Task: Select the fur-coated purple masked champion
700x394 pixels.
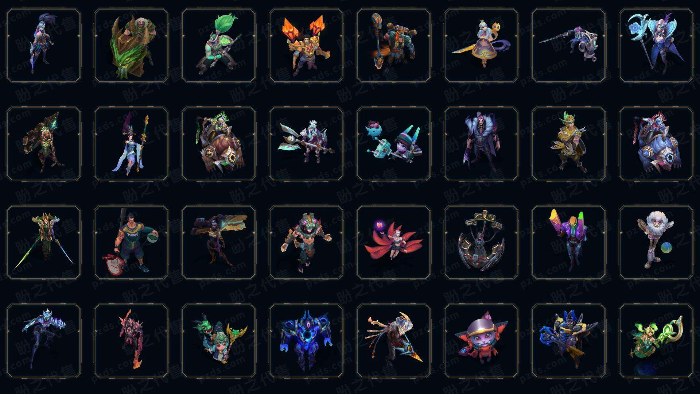Action: click(481, 144)
